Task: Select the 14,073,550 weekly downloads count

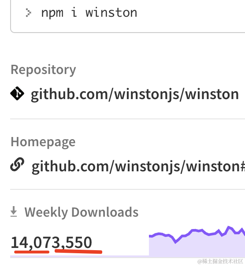Action: [x=52, y=243]
